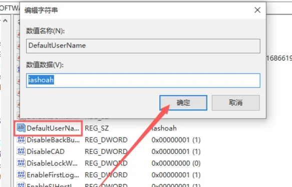Select the DisableLockW... DWORD icon
292x187 pixels.
pyautogui.click(x=21, y=163)
